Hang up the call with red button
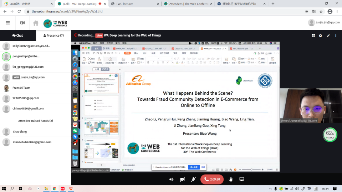The image size is (342, 192). (212, 179)
